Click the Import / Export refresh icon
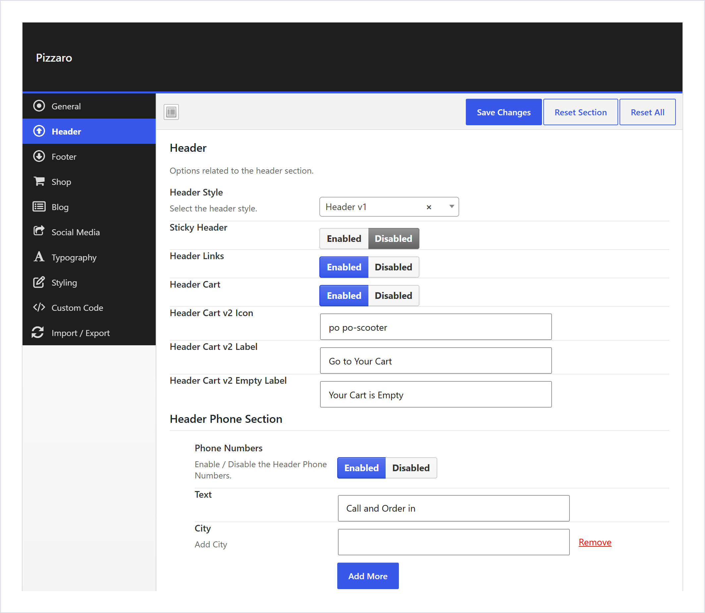The height and width of the screenshot is (613, 705). click(x=38, y=332)
